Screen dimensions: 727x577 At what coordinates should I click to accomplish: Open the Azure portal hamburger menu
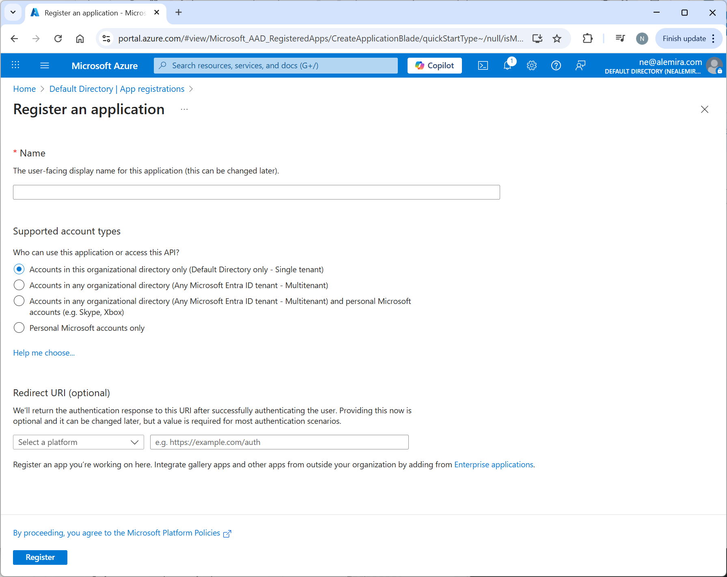(x=45, y=65)
